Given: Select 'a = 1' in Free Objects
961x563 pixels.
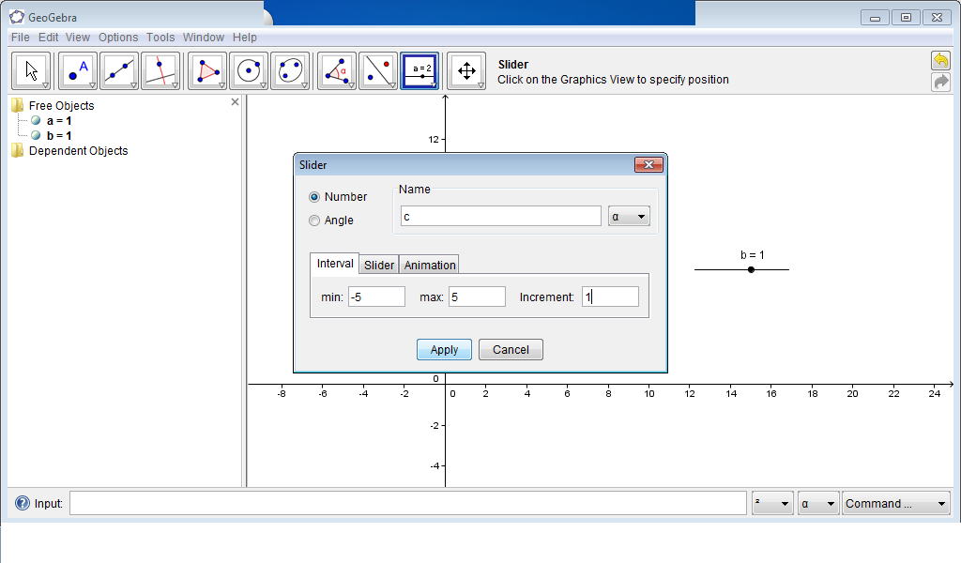Looking at the screenshot, I should (x=59, y=121).
